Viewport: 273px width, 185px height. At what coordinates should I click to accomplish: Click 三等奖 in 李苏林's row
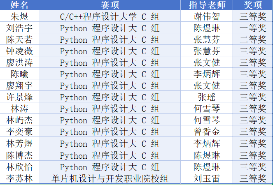pyautogui.click(x=253, y=178)
